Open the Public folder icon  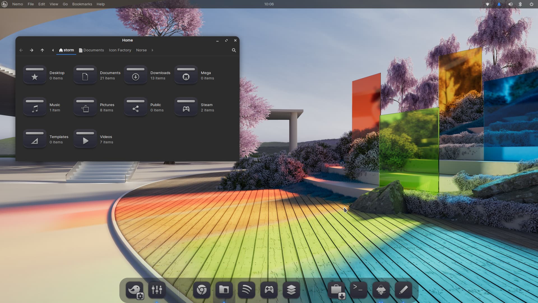[x=135, y=107]
